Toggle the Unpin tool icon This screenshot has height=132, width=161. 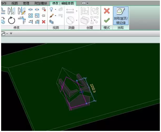[x=44, y=9]
